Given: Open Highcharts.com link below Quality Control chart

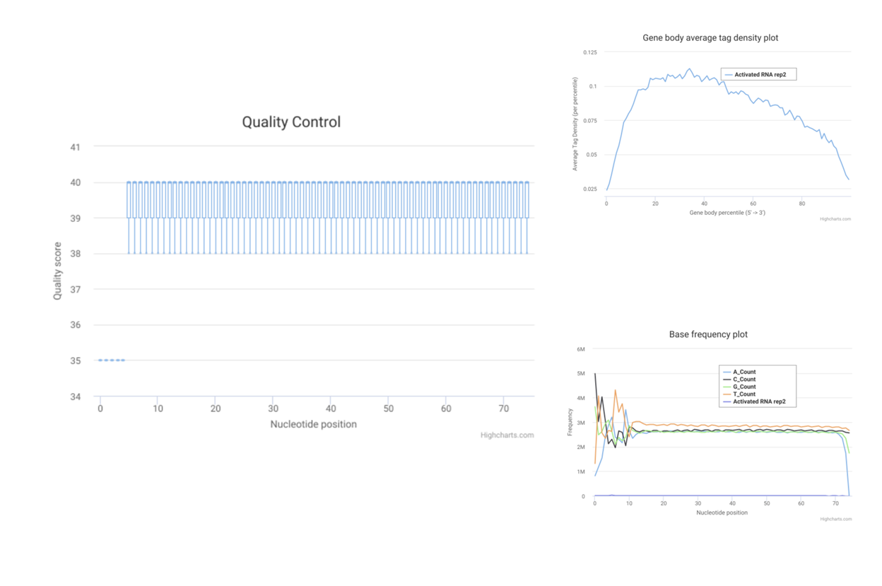Looking at the screenshot, I should (507, 435).
